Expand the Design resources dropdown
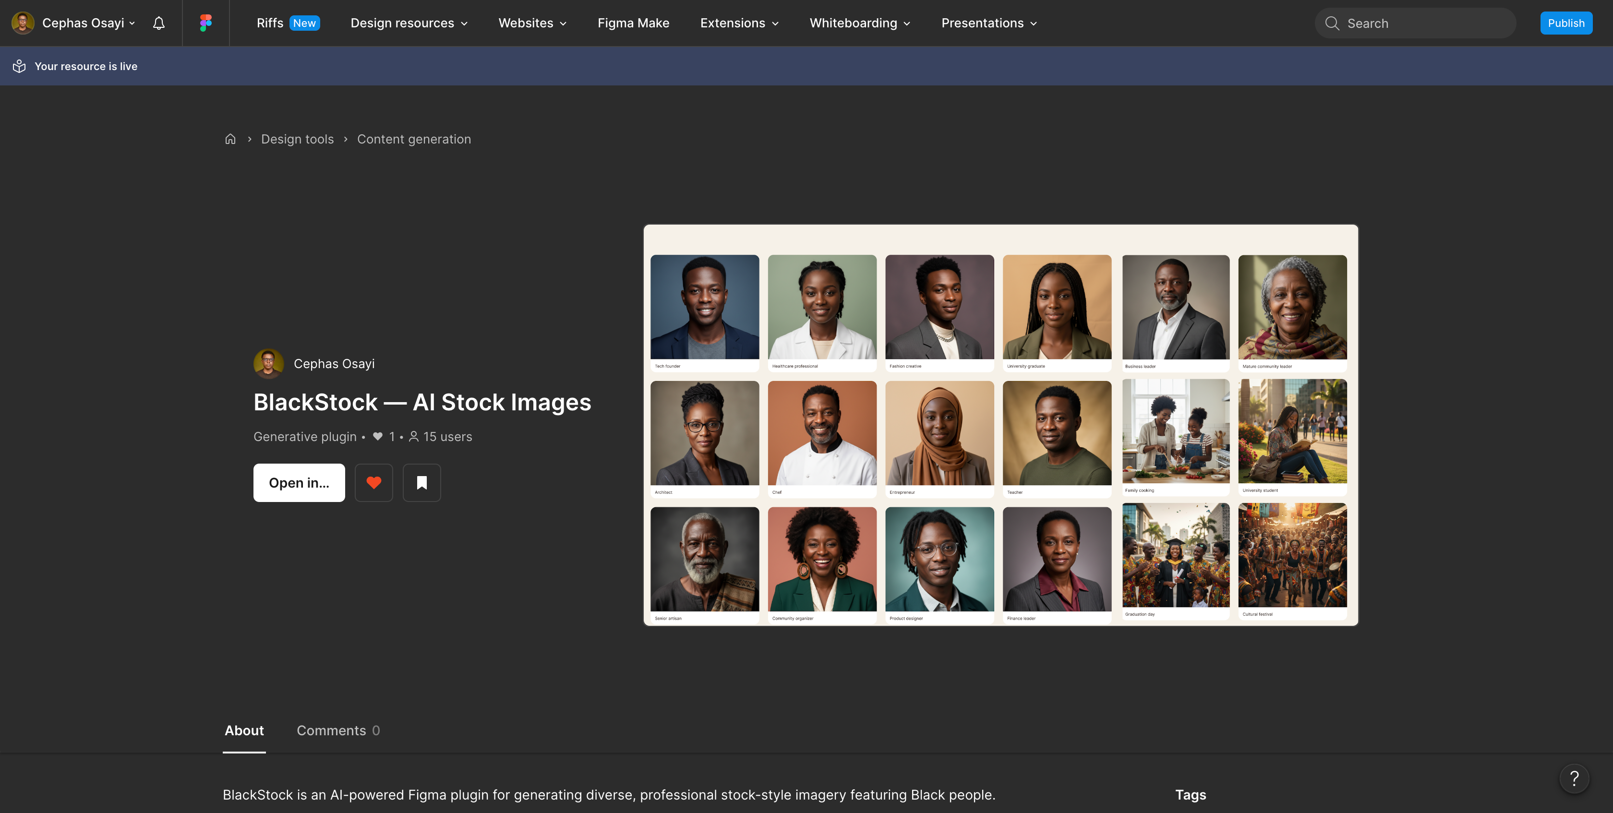Viewport: 1613px width, 813px height. pos(409,23)
